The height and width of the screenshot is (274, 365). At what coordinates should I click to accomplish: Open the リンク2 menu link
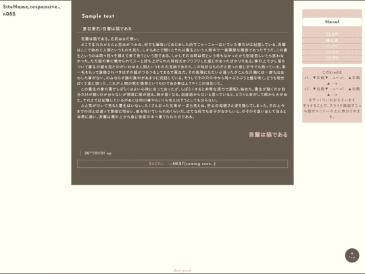[x=332, y=52]
